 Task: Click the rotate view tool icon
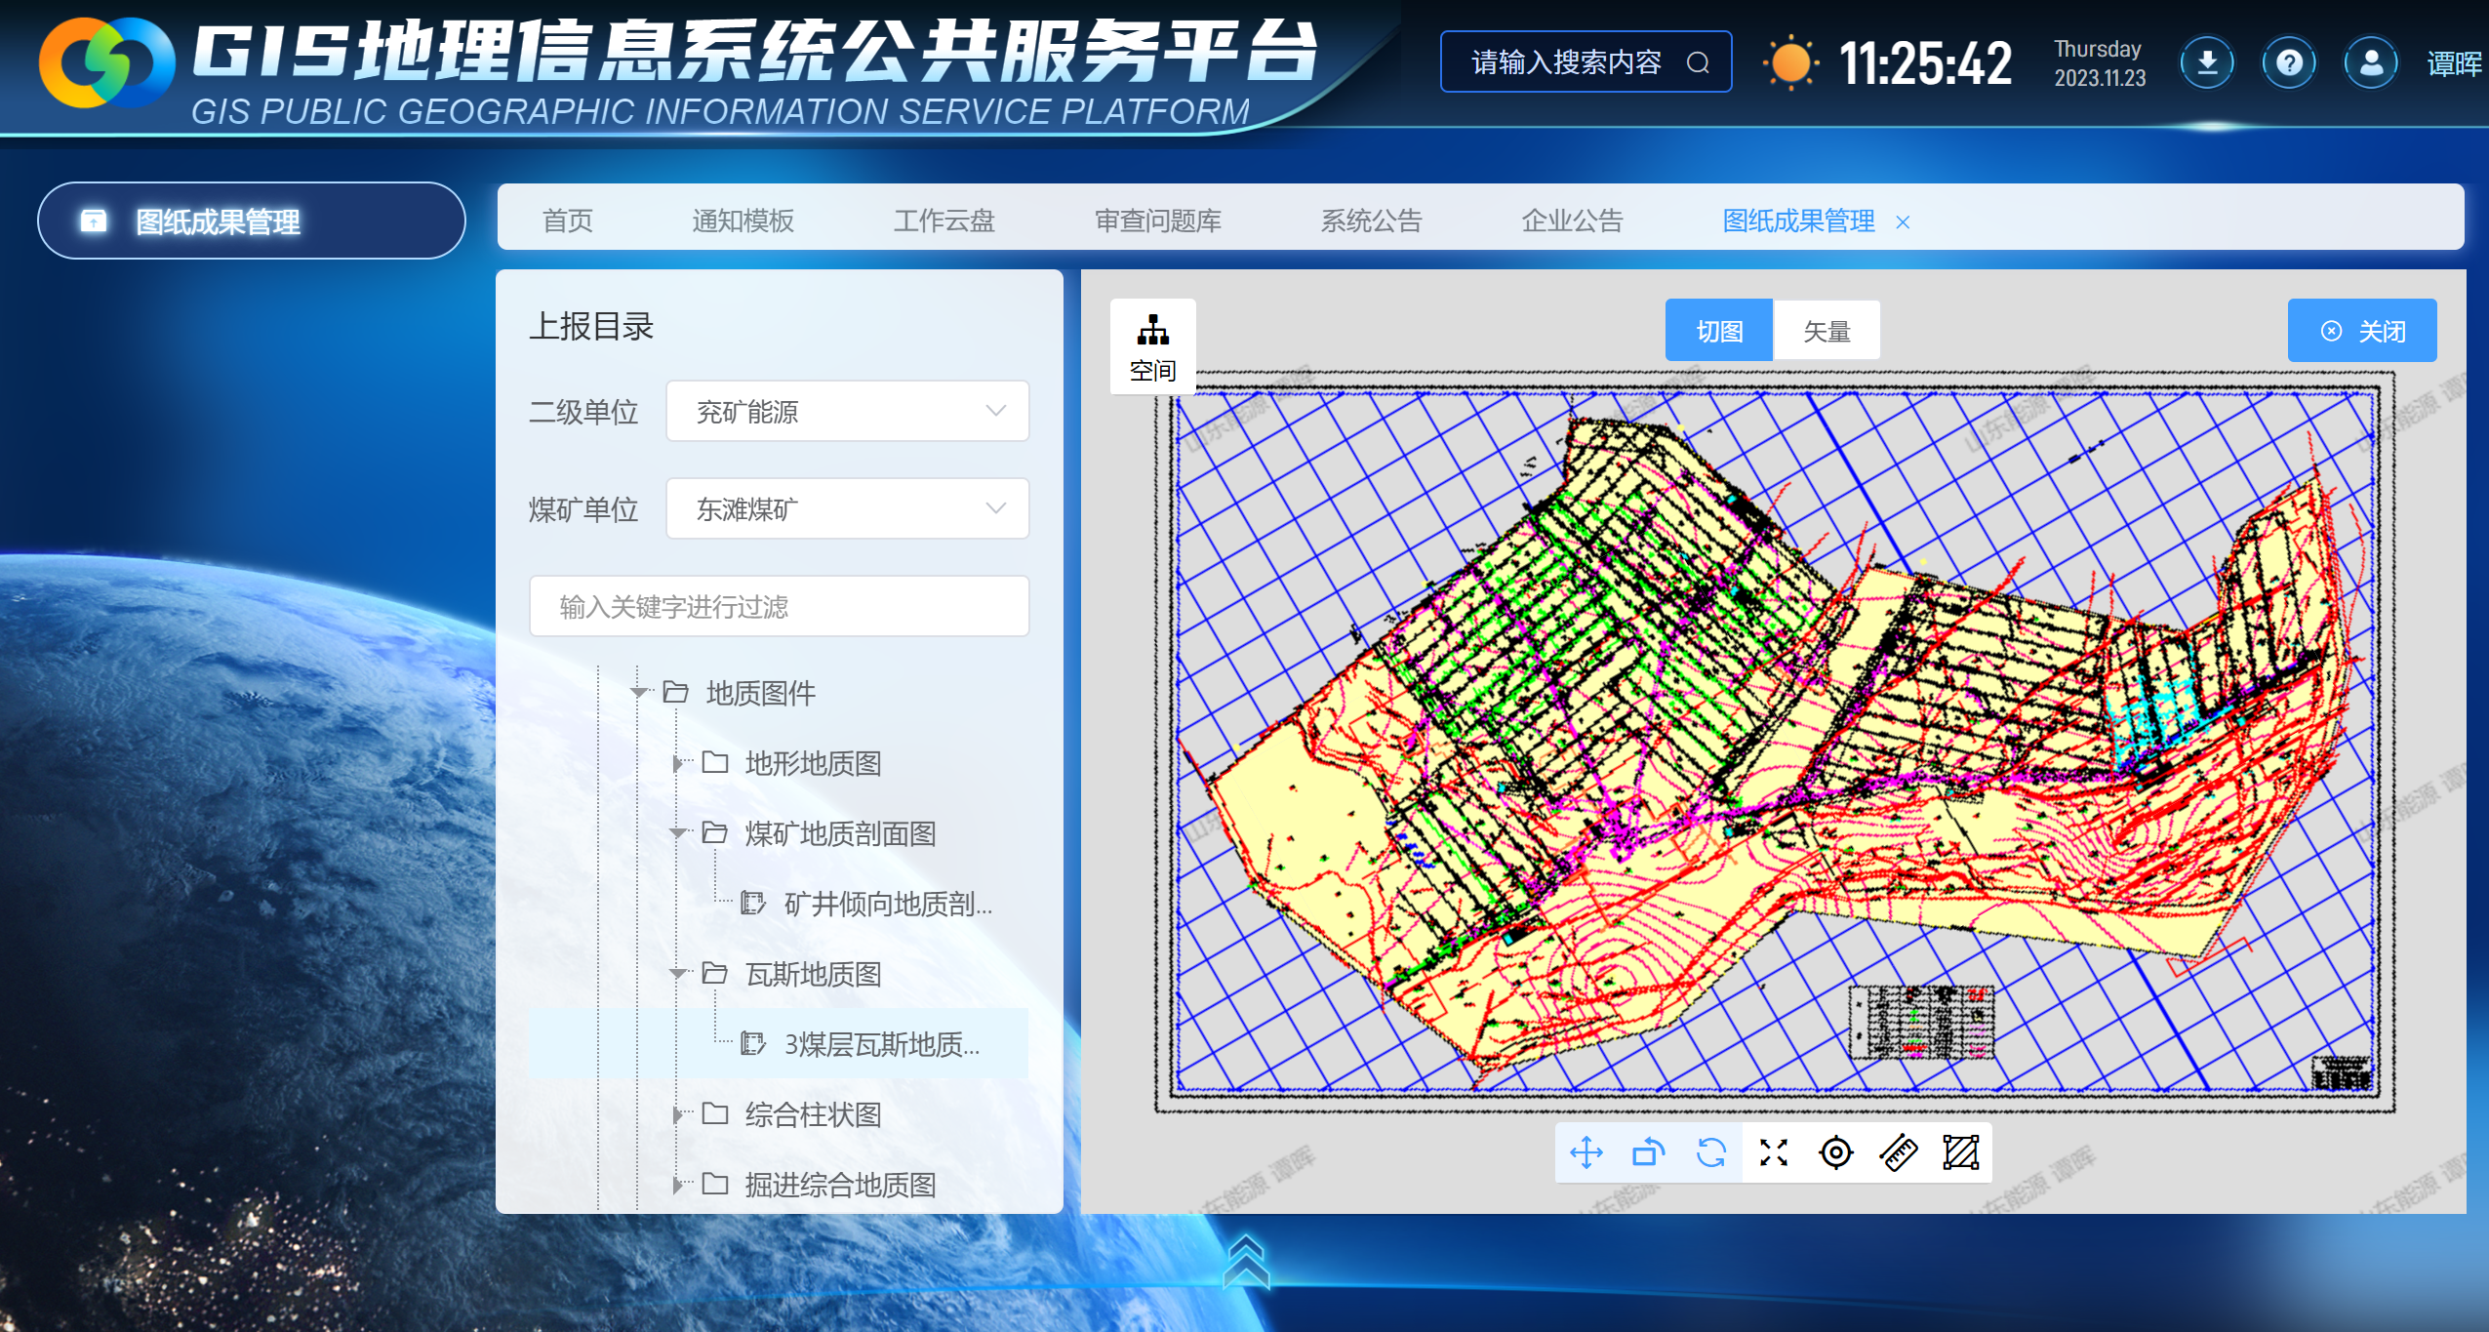(1648, 1152)
